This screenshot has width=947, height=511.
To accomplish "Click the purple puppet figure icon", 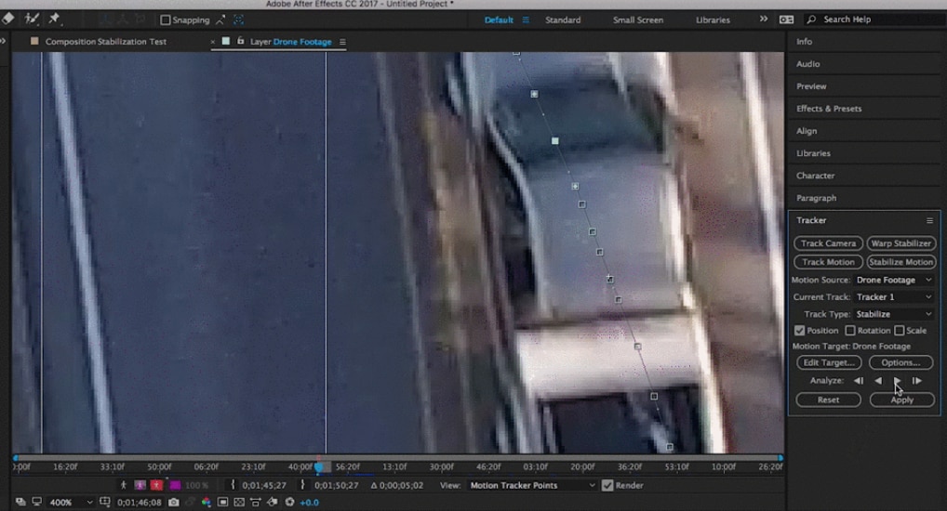I will (140, 485).
